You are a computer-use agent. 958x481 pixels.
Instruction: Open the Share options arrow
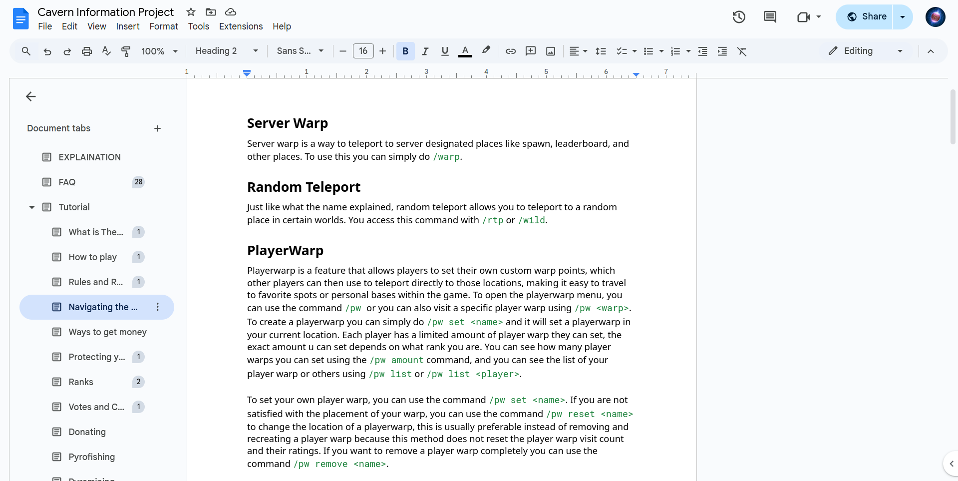pyautogui.click(x=903, y=17)
